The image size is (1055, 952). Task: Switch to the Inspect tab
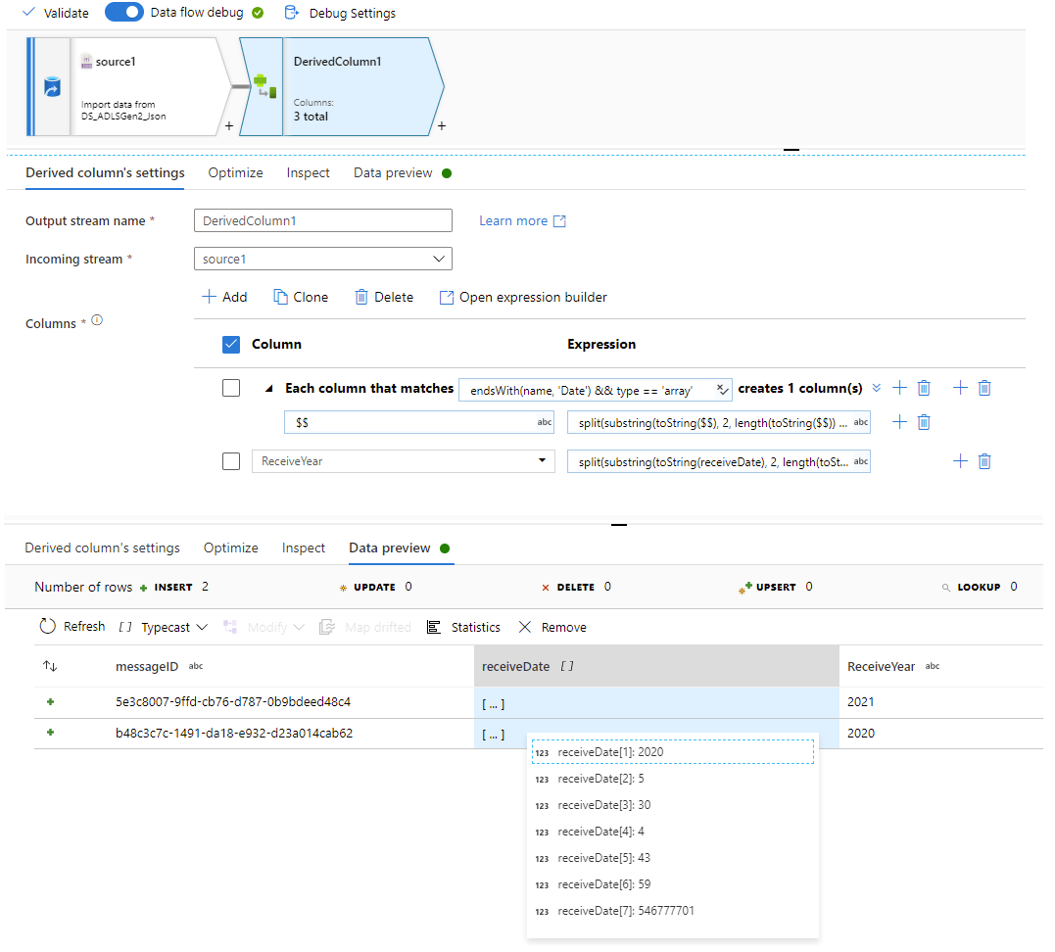tap(308, 172)
